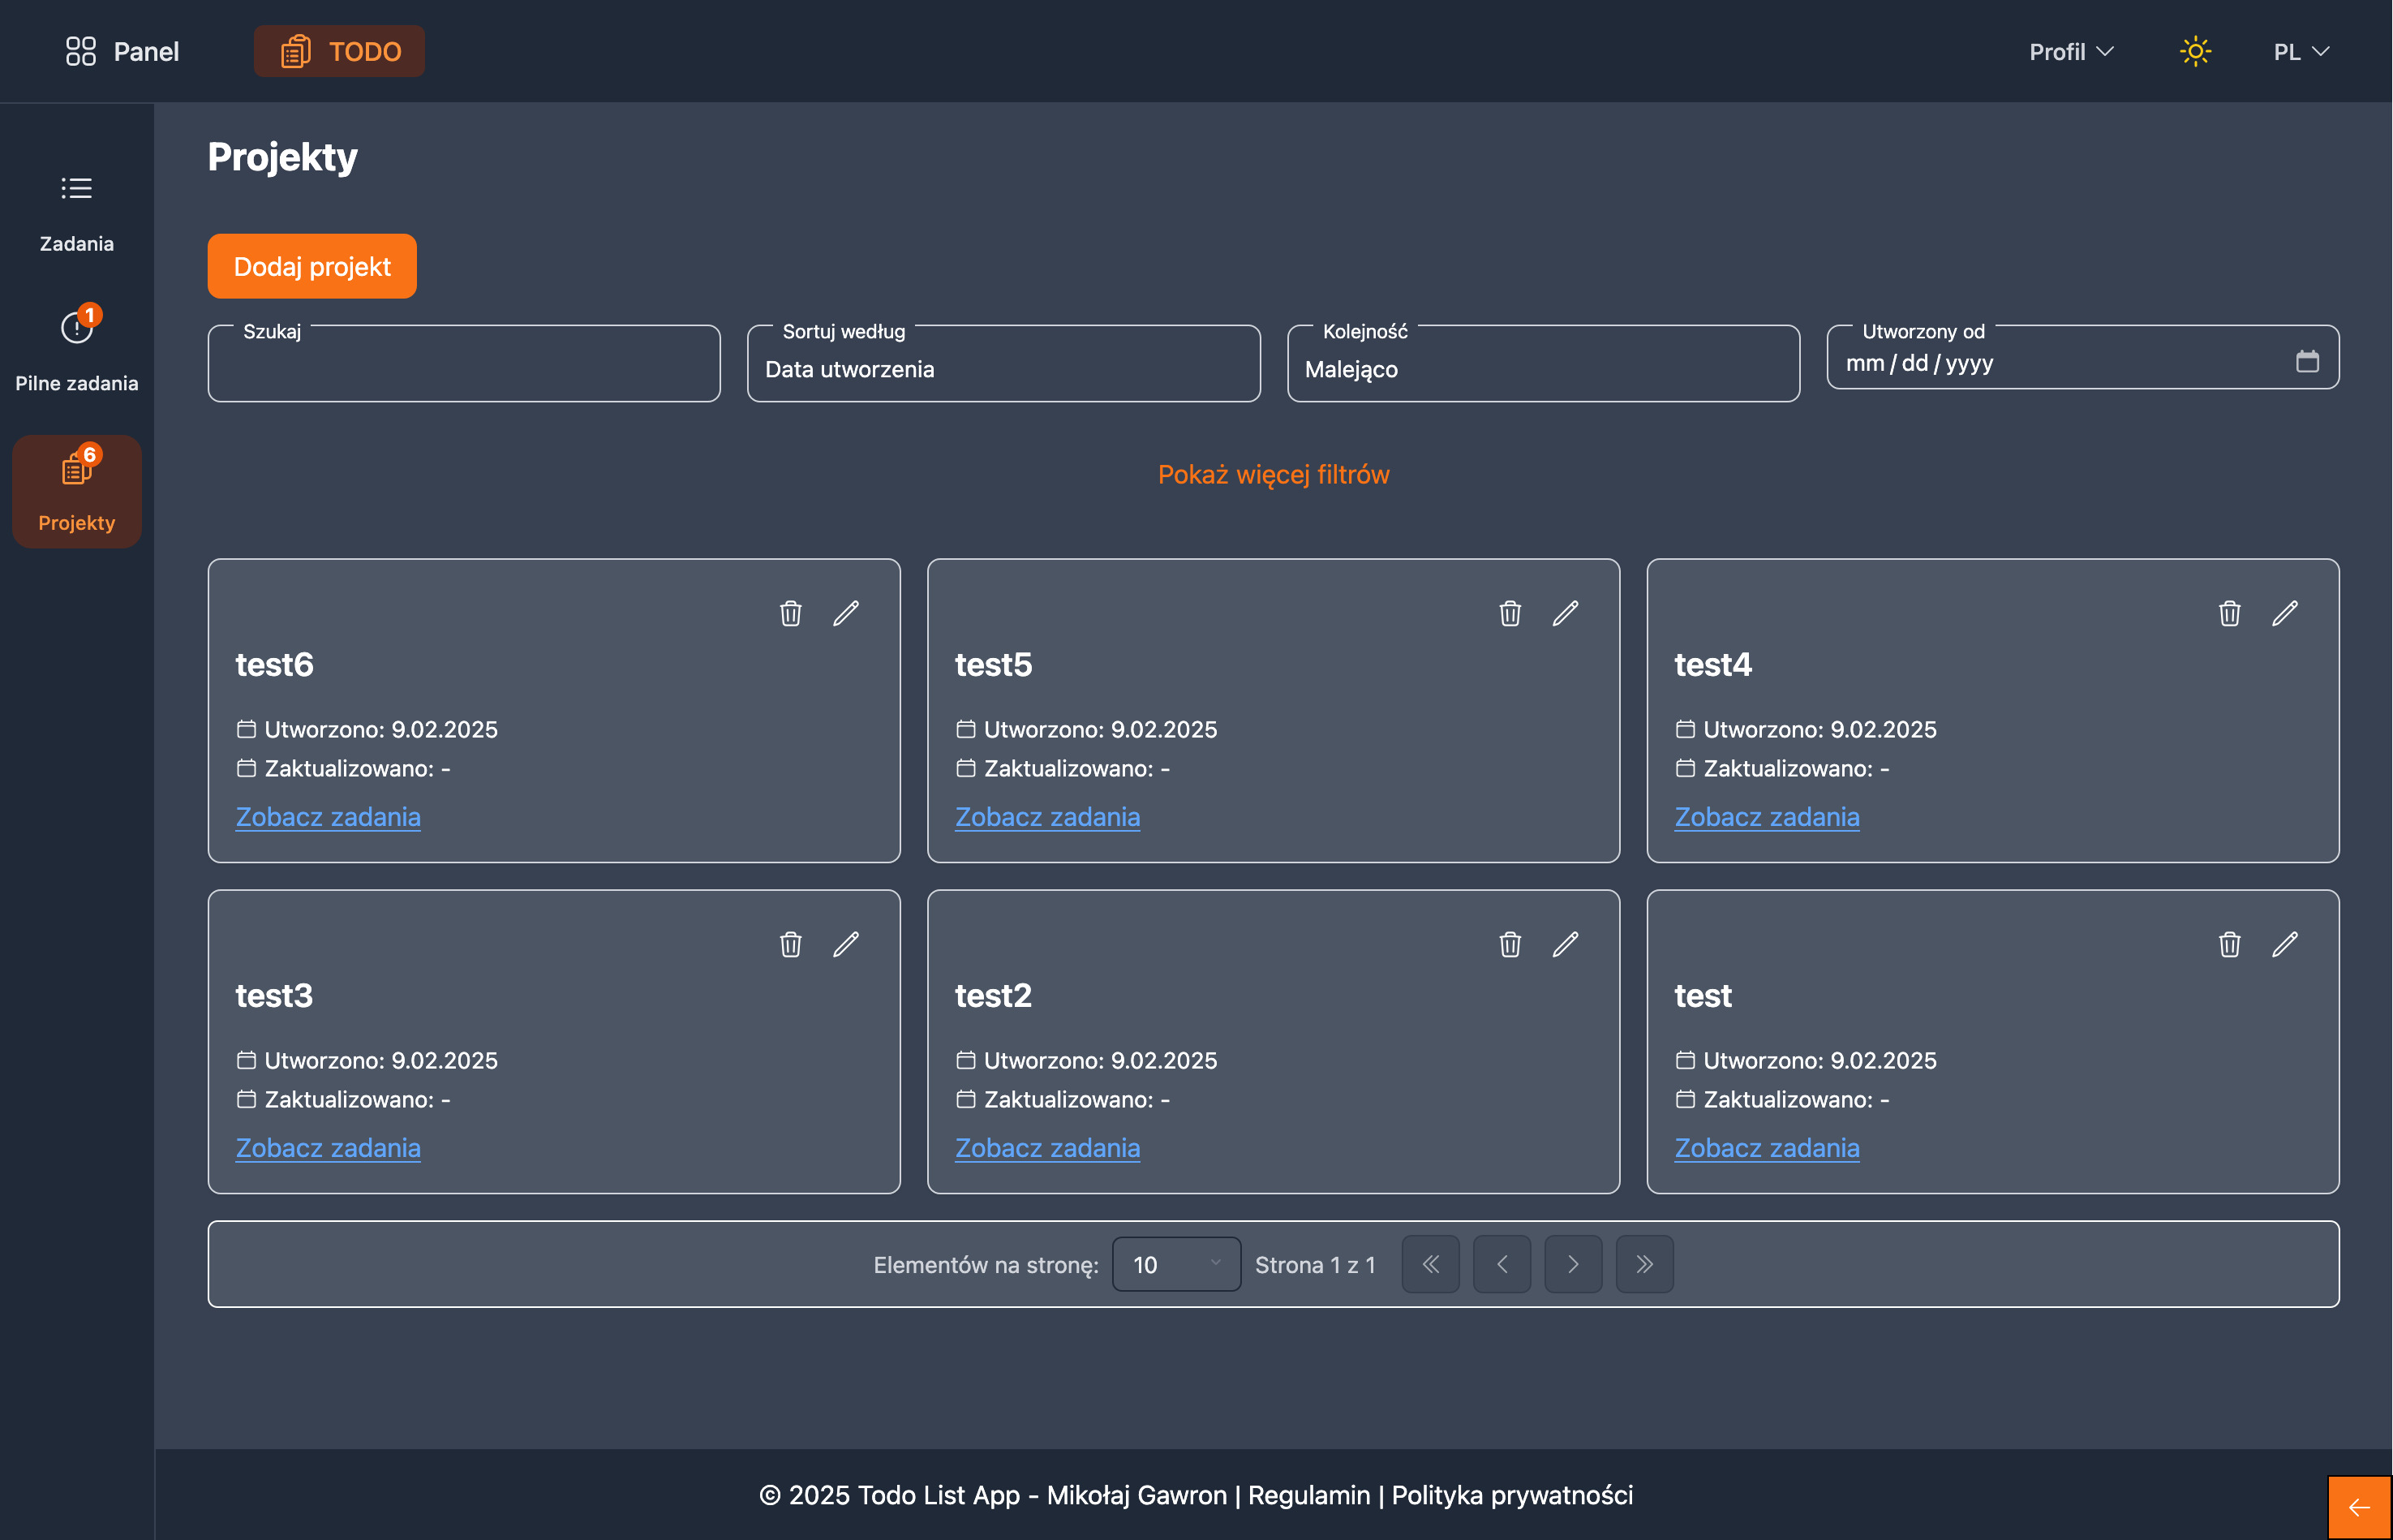Screen dimensions: 2393x1540
Task: Select elements per page dropdown showing 10
Action: [x=1175, y=1264]
